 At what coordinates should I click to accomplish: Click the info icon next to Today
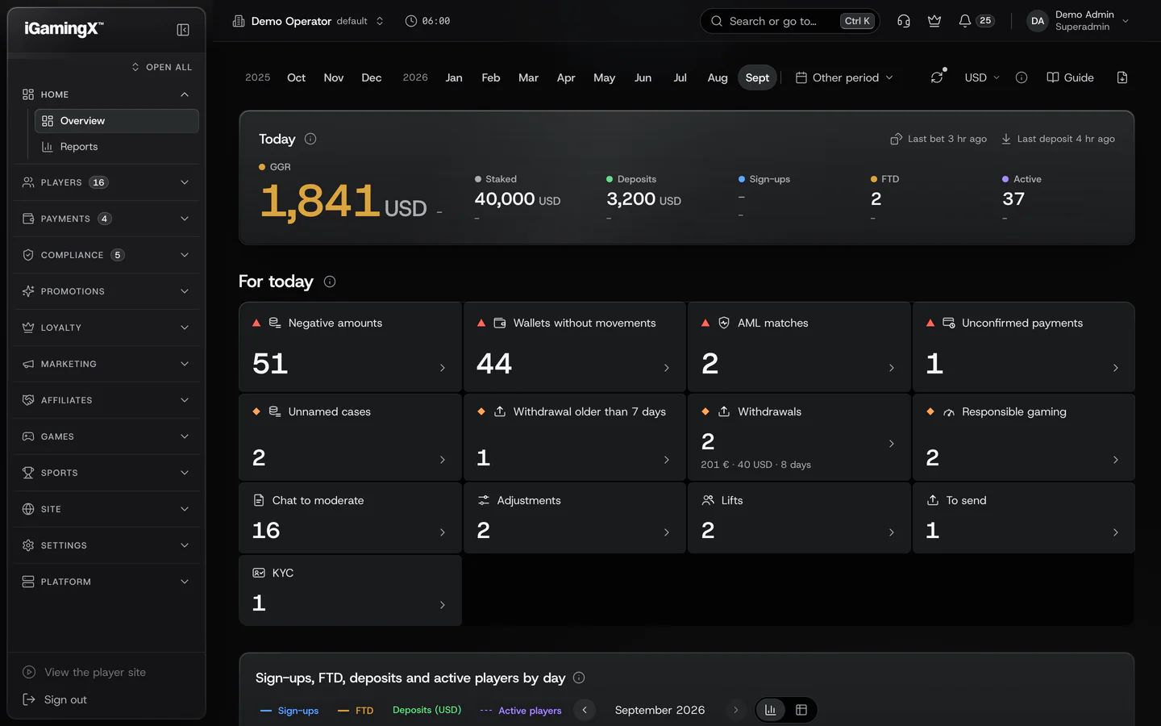[310, 139]
